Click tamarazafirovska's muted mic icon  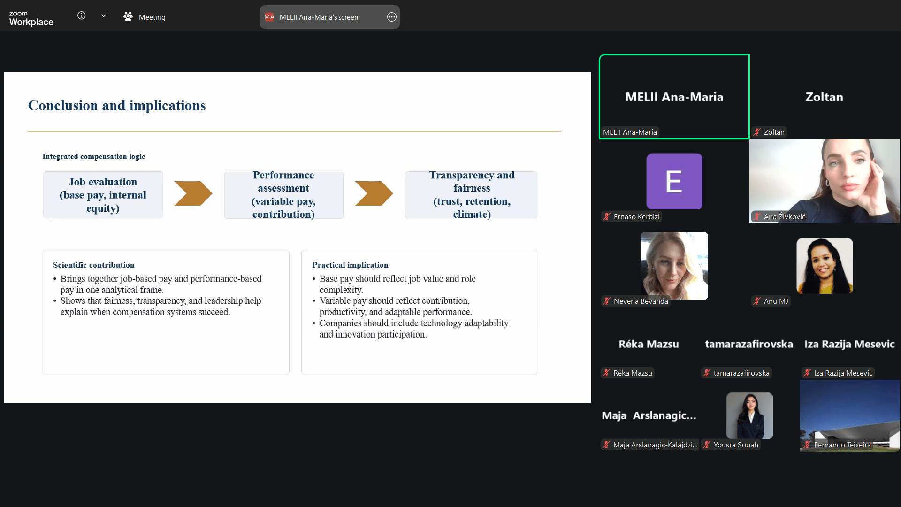tap(707, 373)
